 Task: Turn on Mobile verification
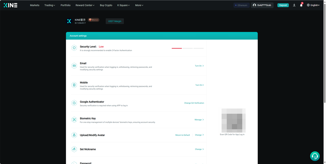tap(199, 85)
